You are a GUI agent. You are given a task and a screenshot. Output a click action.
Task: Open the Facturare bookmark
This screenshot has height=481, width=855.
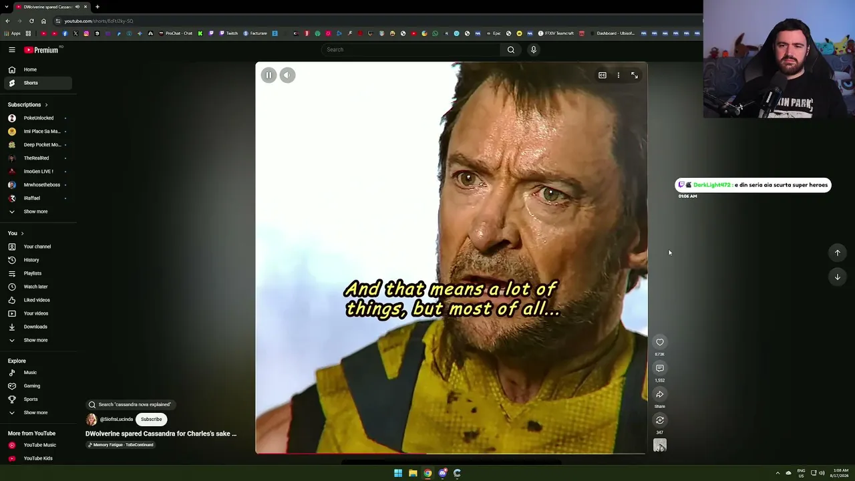click(255, 33)
